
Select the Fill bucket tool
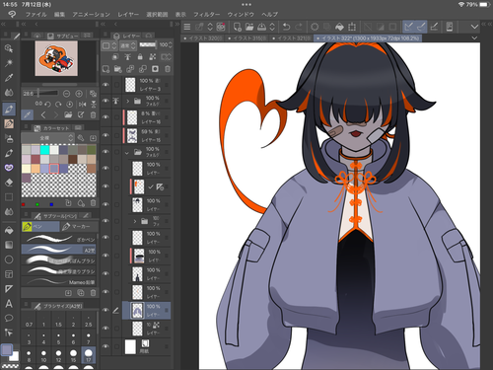(9, 230)
